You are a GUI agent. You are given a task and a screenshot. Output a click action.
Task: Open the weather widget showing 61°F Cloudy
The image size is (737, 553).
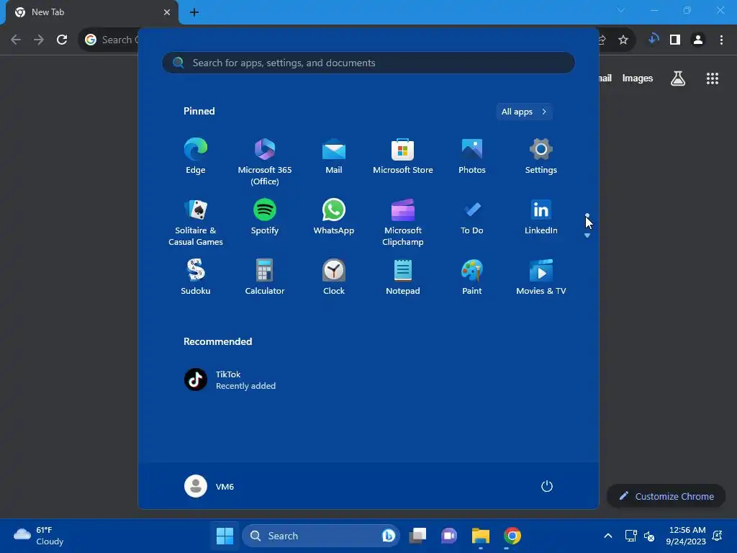39,536
